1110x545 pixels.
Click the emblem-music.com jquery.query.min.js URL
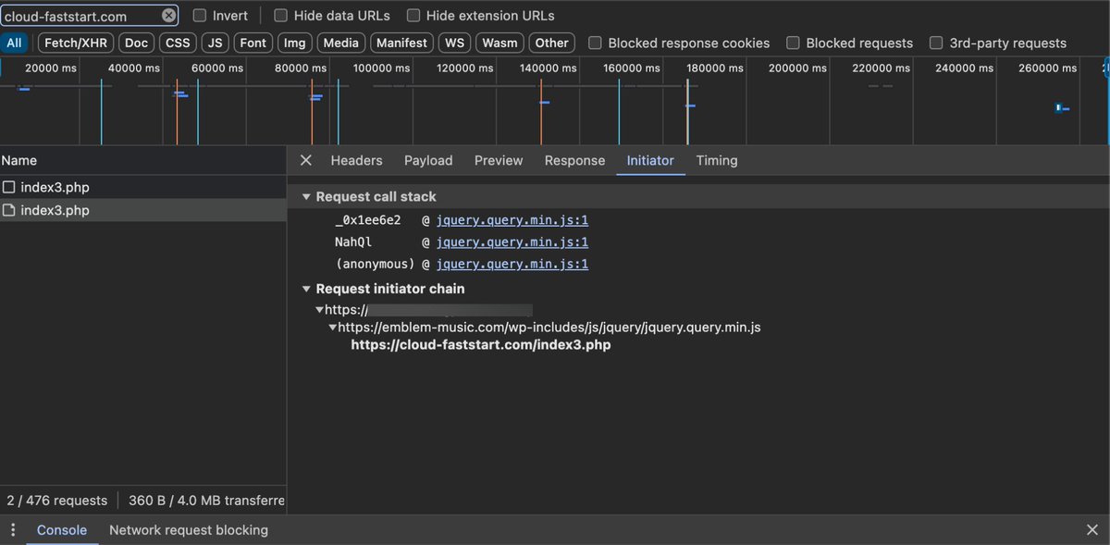coord(549,328)
